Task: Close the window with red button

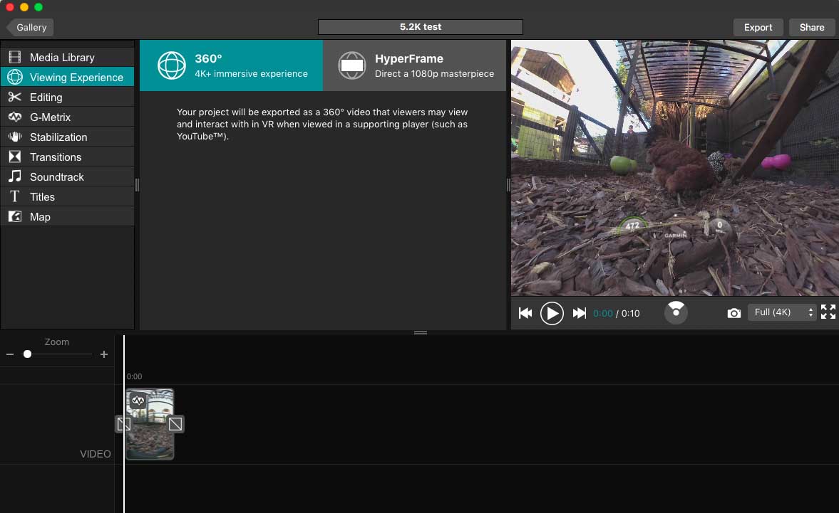Action: pyautogui.click(x=10, y=7)
